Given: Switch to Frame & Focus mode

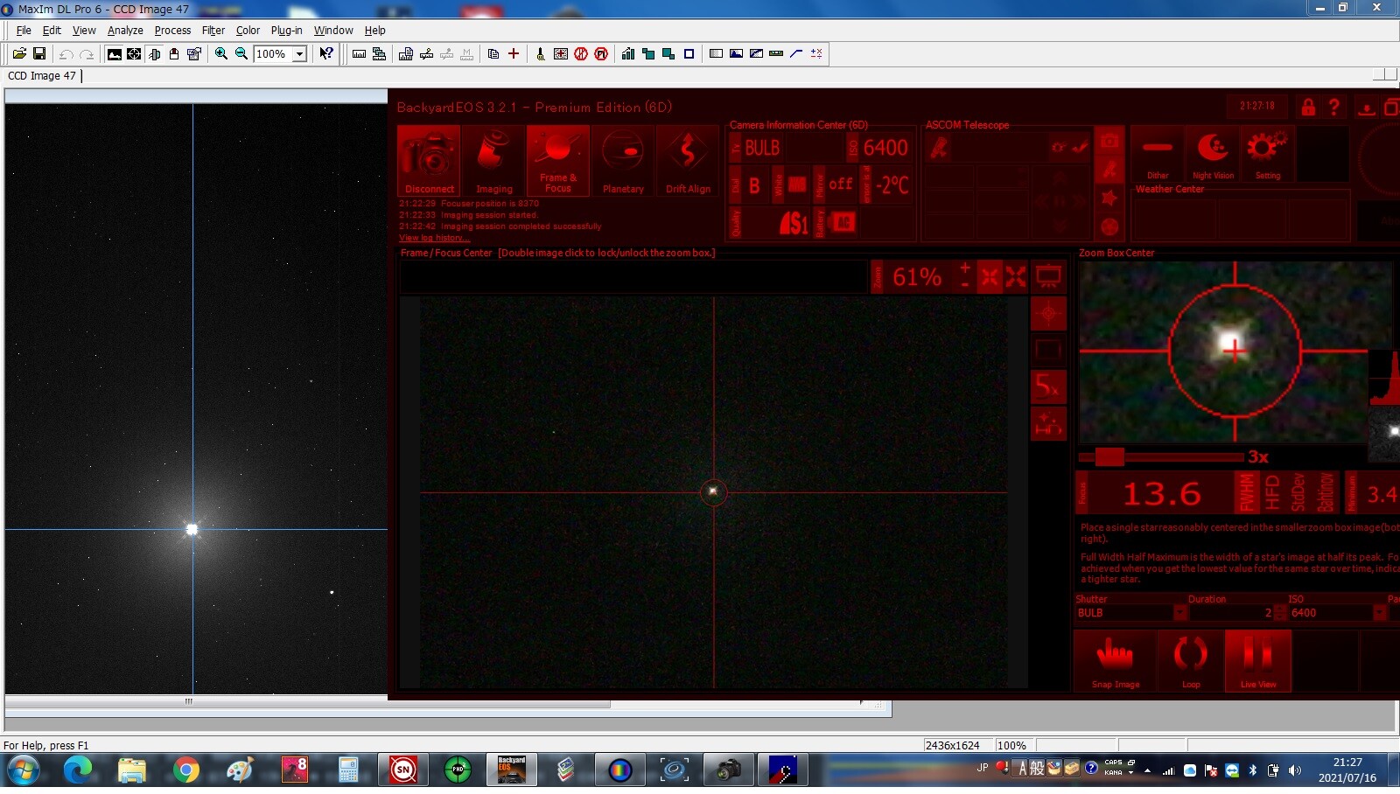Looking at the screenshot, I should click(557, 161).
